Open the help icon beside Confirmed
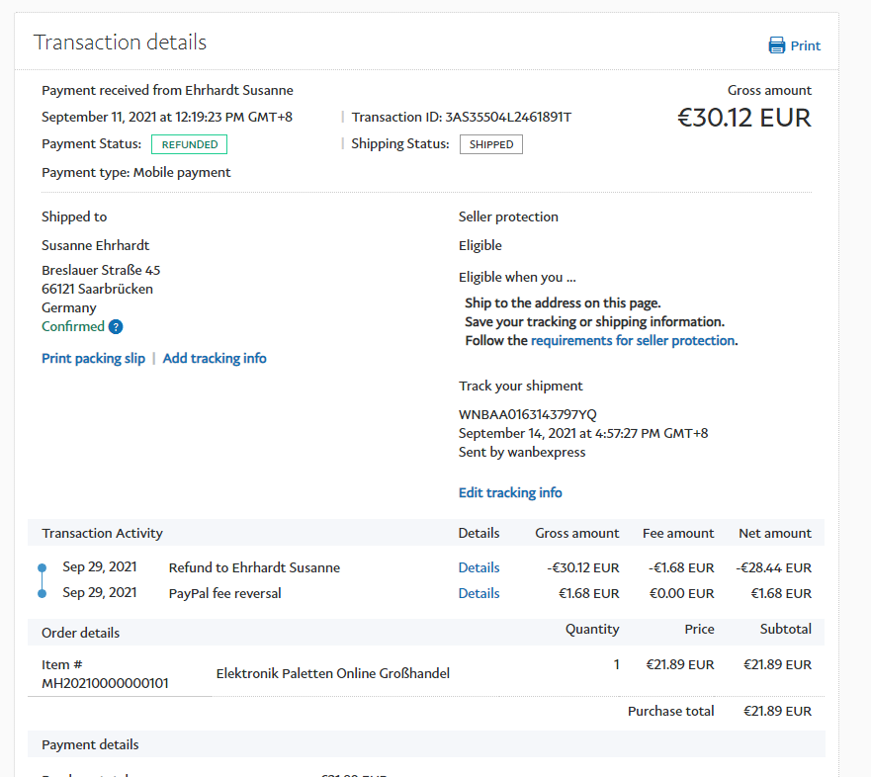 point(116,327)
